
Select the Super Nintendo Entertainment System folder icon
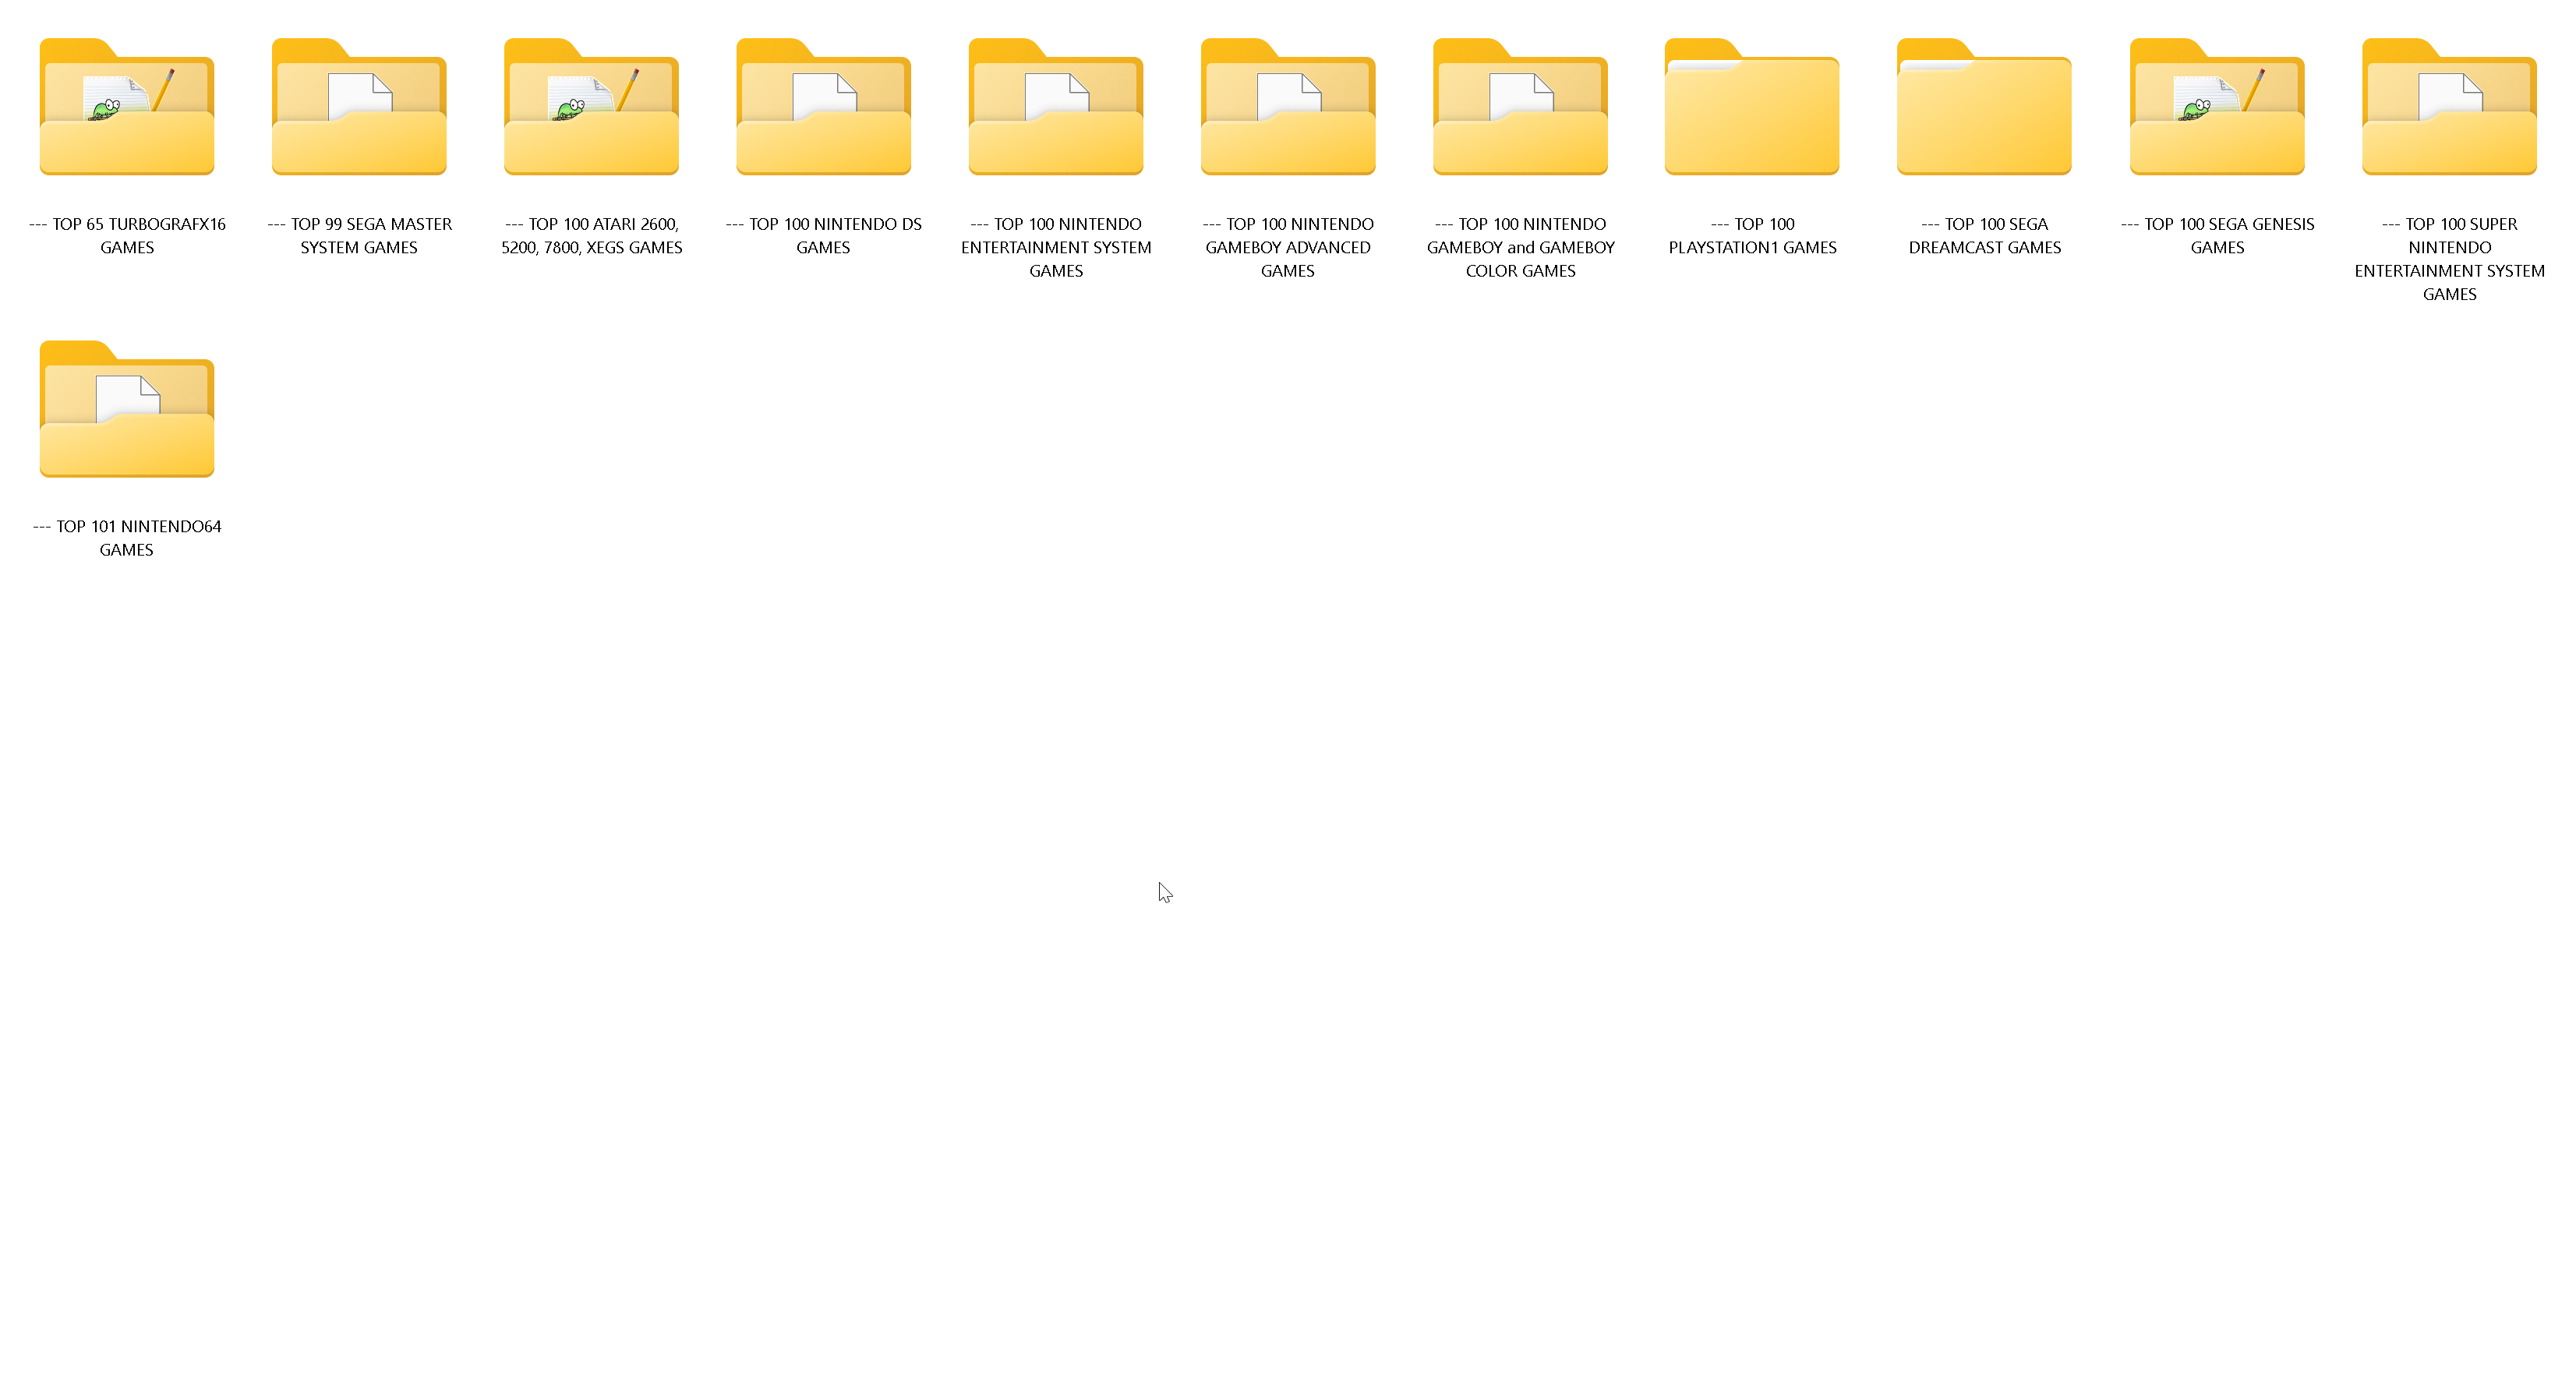pos(2449,108)
